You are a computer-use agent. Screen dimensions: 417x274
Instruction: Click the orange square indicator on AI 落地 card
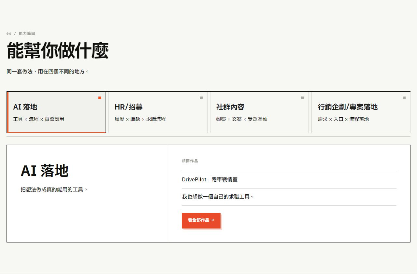point(100,98)
